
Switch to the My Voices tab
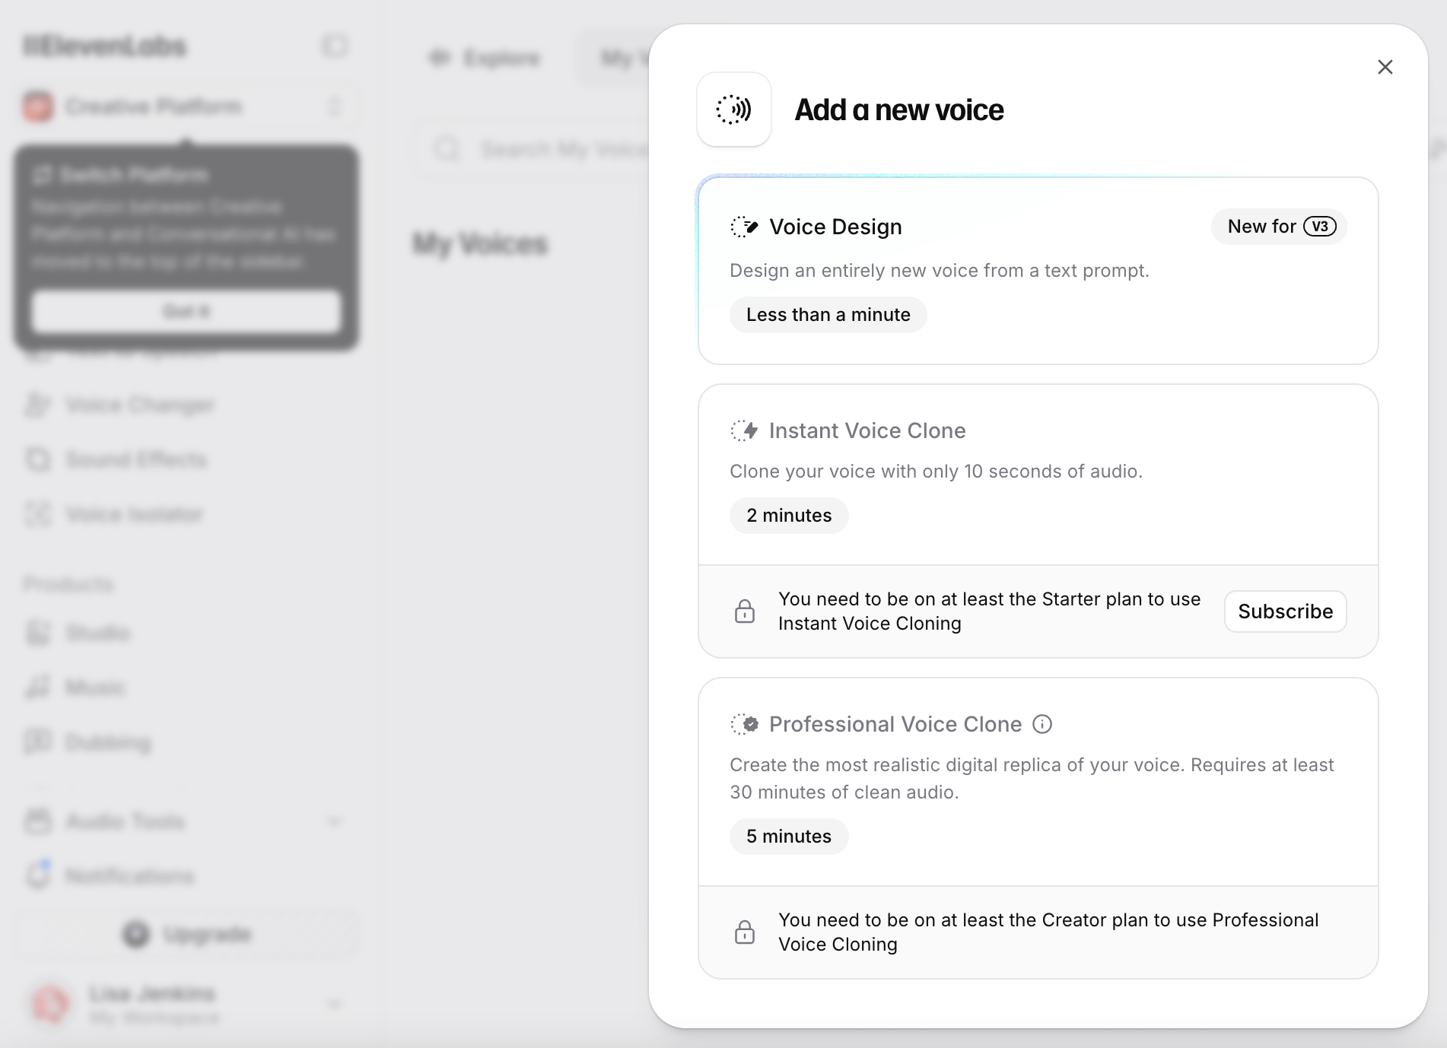click(622, 58)
